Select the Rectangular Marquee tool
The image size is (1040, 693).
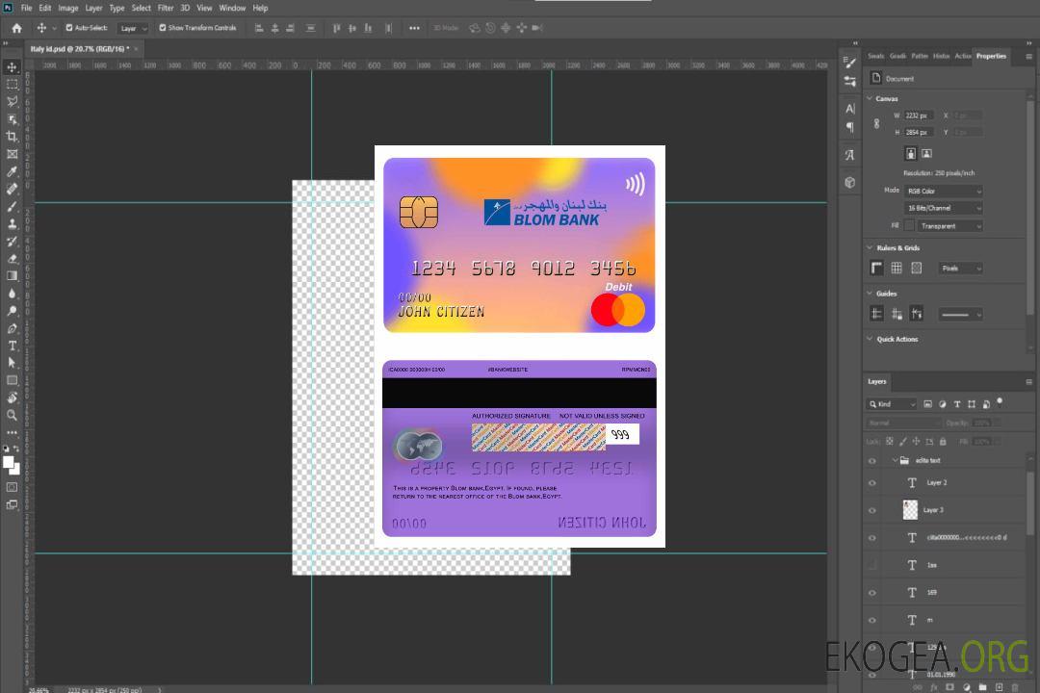[12, 85]
